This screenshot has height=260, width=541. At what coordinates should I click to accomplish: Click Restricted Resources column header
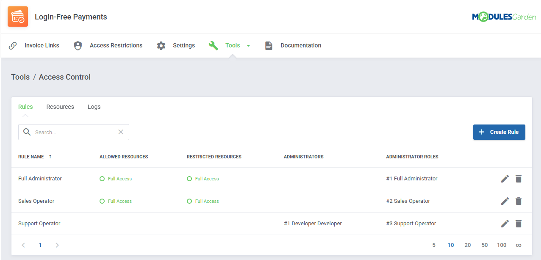coord(214,157)
